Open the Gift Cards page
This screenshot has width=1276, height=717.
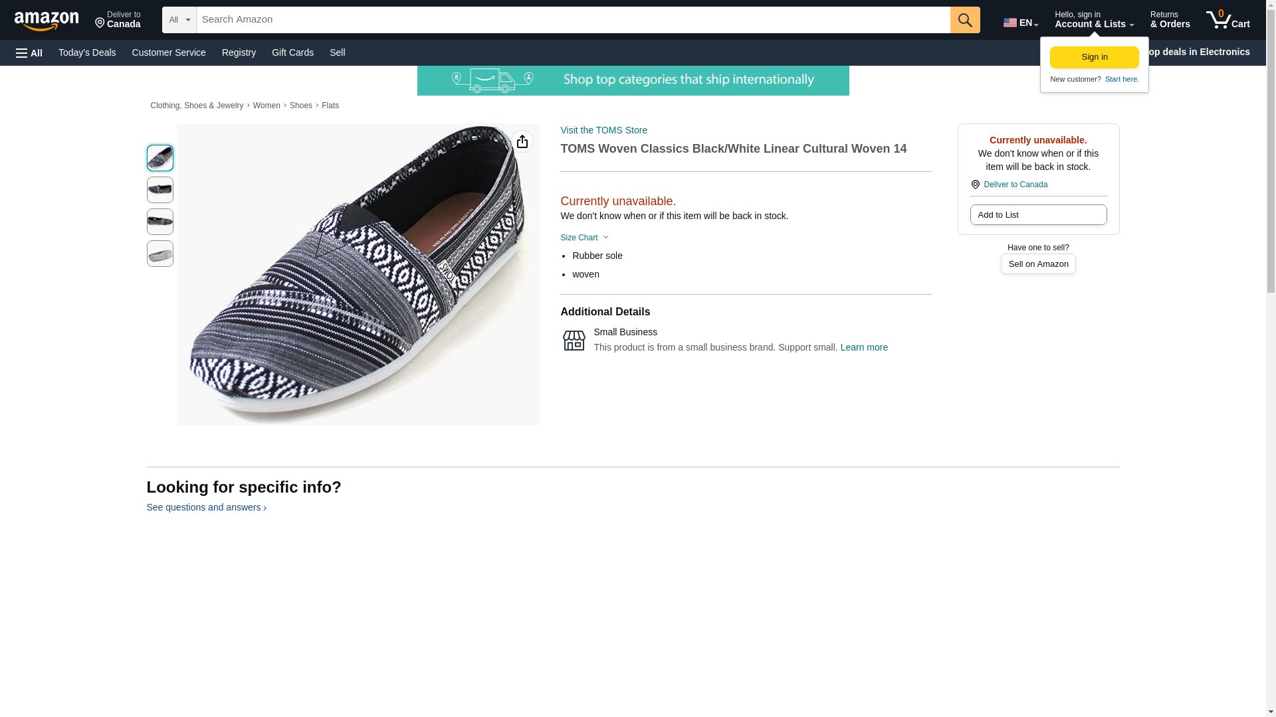tap(292, 52)
